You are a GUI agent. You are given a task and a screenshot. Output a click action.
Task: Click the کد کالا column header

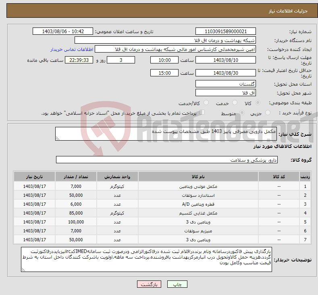tap(279, 177)
